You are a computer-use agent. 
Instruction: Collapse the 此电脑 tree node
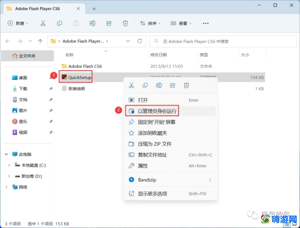point(6,154)
